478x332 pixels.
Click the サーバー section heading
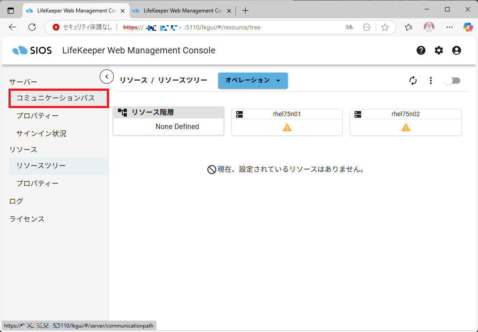pos(23,82)
